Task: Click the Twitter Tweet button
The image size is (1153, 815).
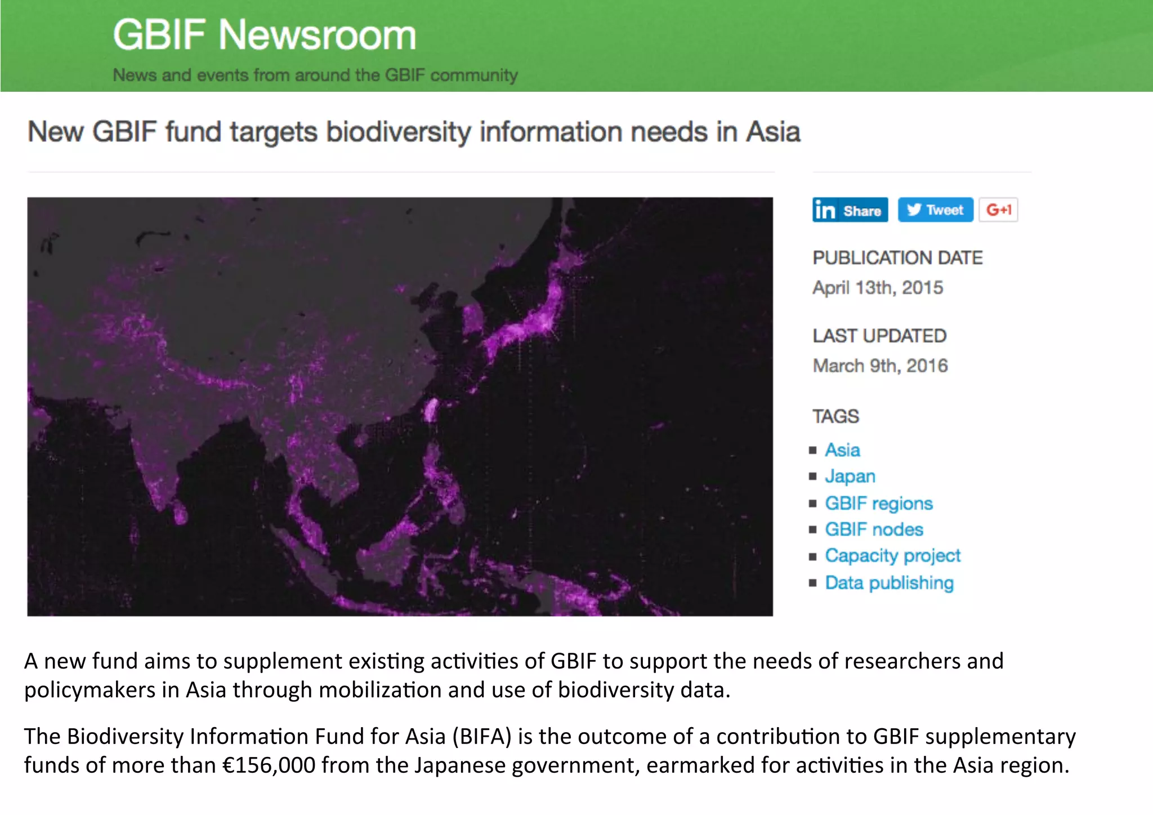Action: coord(935,210)
